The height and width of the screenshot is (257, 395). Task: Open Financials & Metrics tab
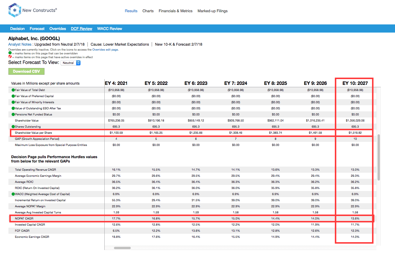pos(176,11)
